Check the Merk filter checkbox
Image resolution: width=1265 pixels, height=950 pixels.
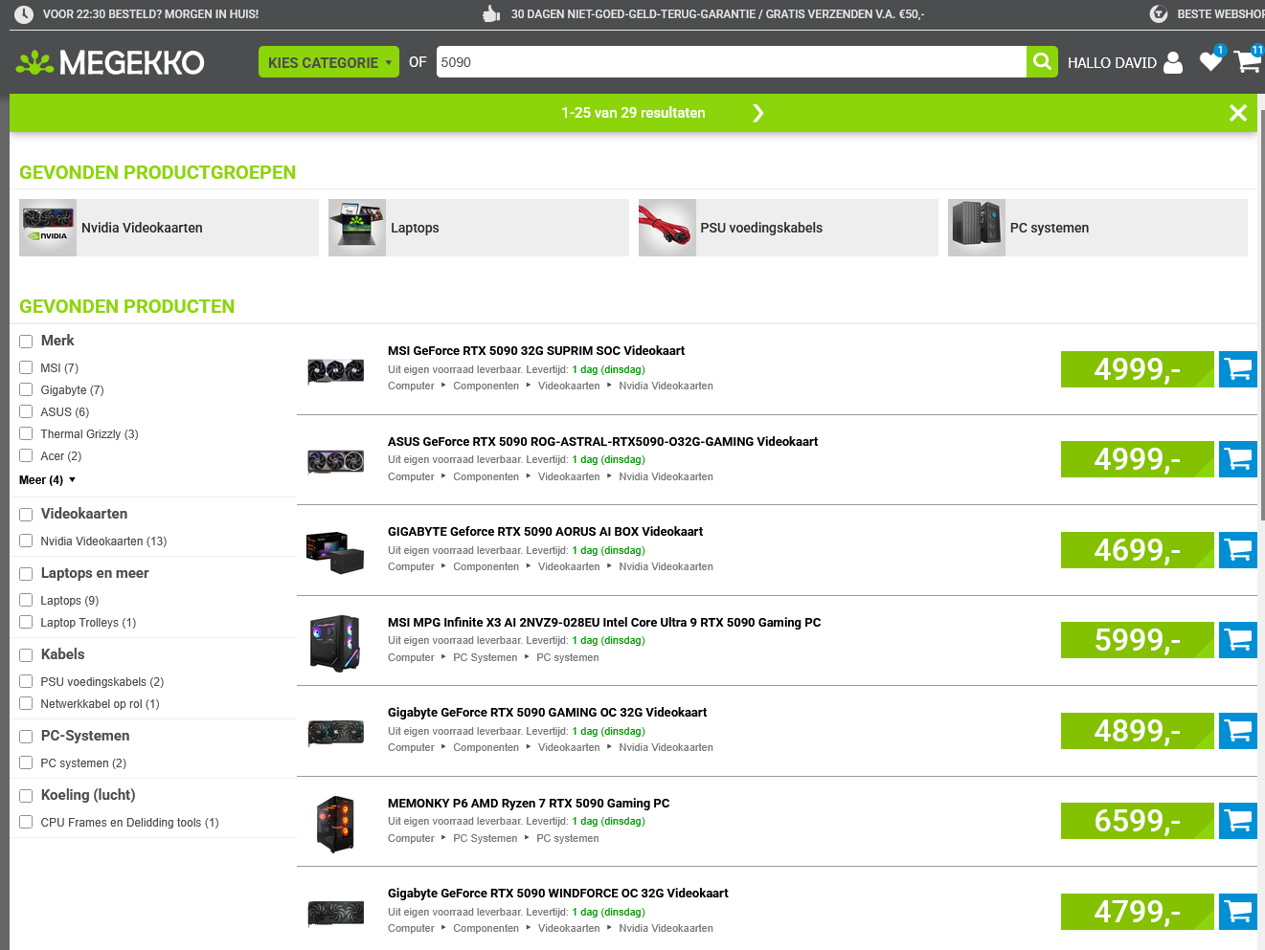(x=26, y=342)
